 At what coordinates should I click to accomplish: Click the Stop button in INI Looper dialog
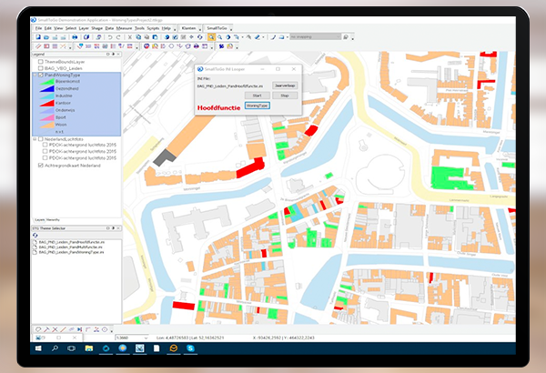pyautogui.click(x=285, y=96)
